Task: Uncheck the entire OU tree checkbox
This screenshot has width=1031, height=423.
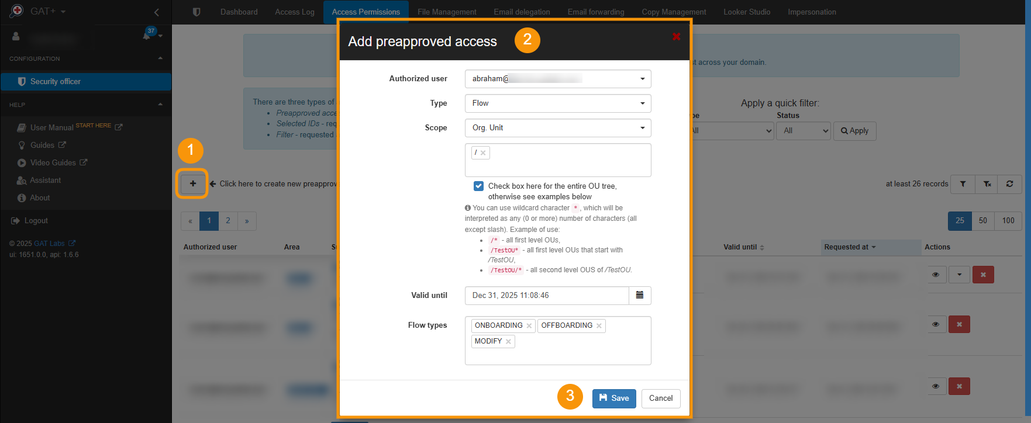Action: point(478,186)
